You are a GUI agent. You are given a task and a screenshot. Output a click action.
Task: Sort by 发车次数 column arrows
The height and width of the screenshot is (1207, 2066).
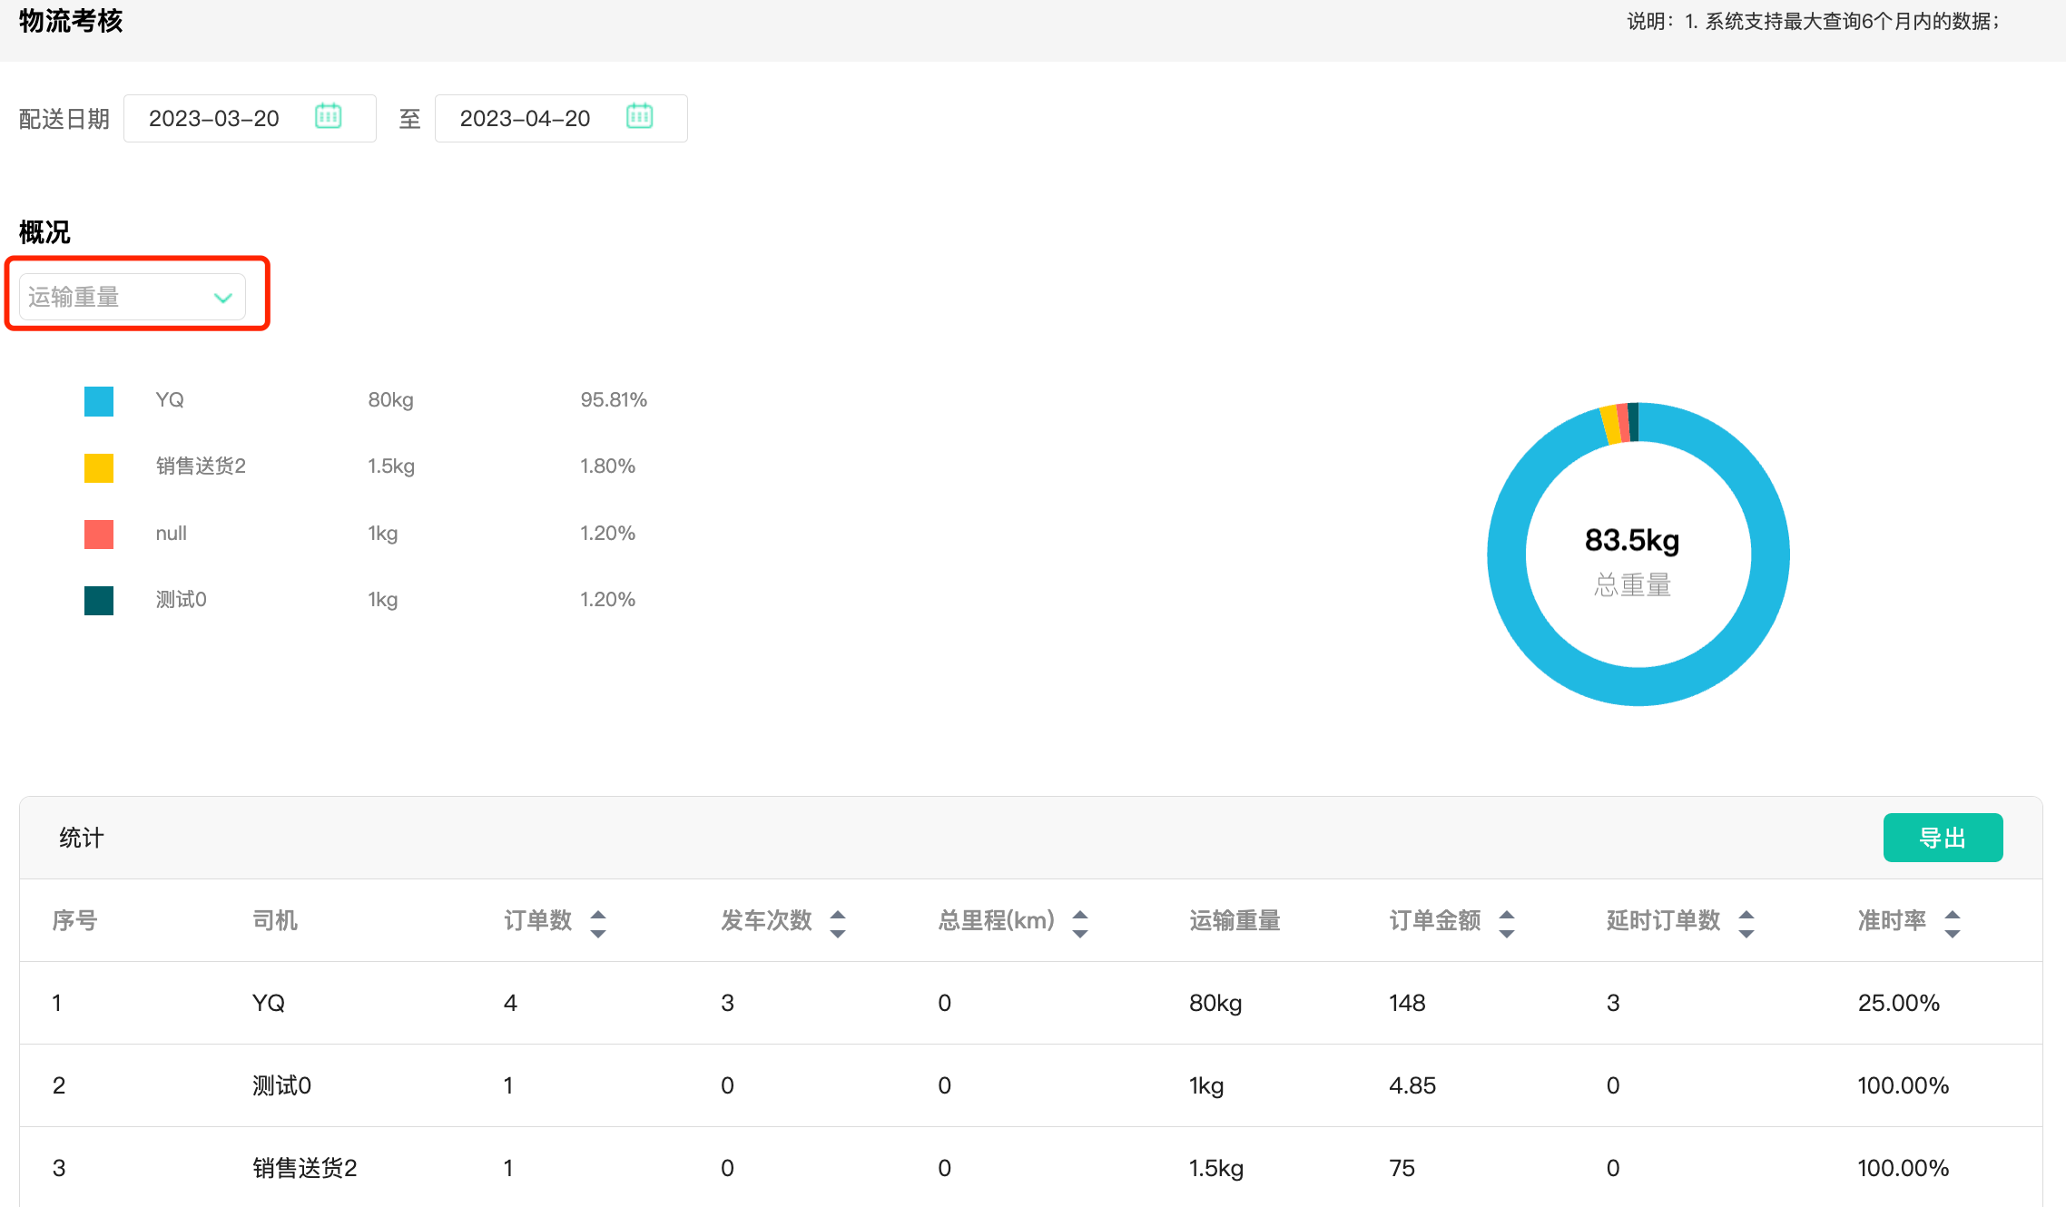coord(837,923)
